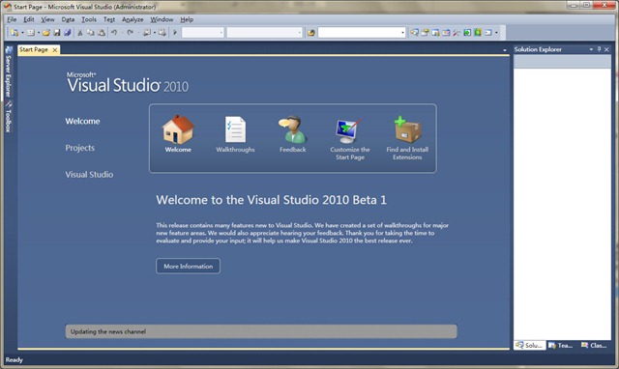This screenshot has width=619, height=369.
Task: Close the Start Page tab
Action: [55, 49]
